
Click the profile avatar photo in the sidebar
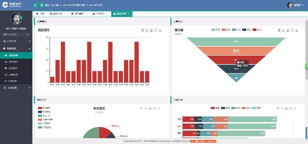16,18
